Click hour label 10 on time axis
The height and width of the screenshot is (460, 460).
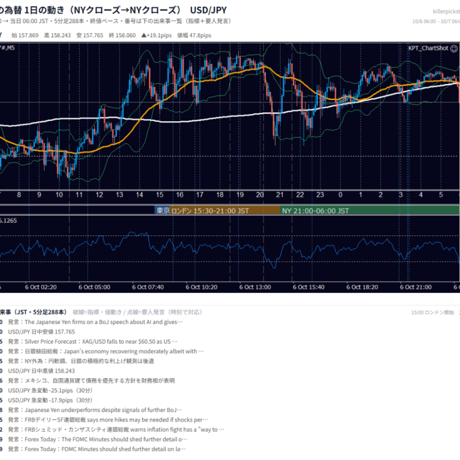click(x=60, y=195)
